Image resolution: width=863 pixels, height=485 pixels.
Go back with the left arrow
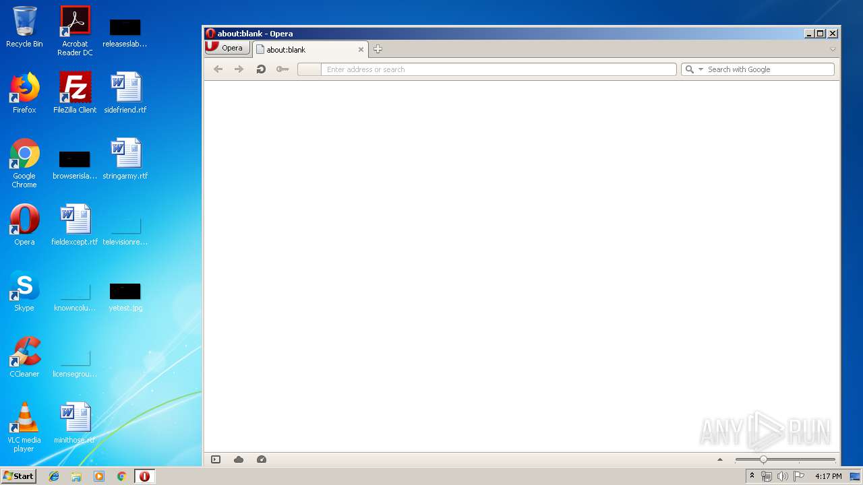(x=218, y=69)
